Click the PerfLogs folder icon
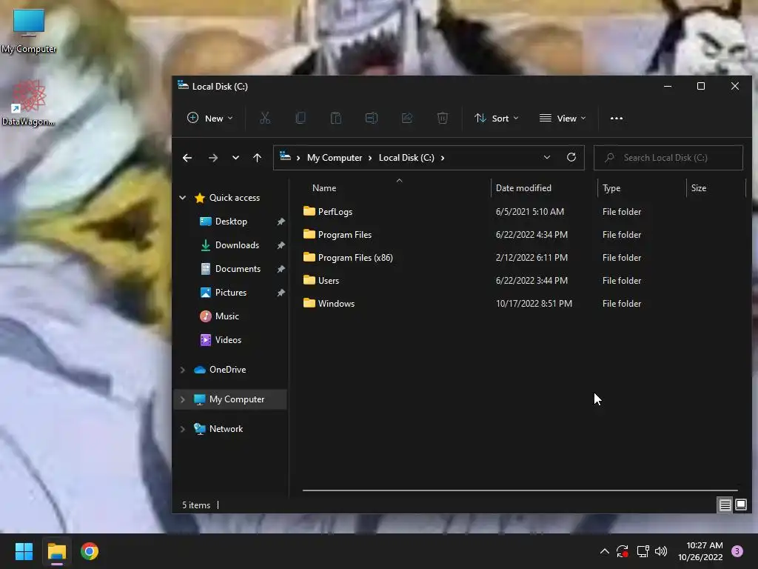The width and height of the screenshot is (758, 569). (x=309, y=211)
